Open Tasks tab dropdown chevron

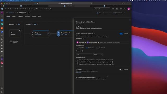tap(16, 16)
